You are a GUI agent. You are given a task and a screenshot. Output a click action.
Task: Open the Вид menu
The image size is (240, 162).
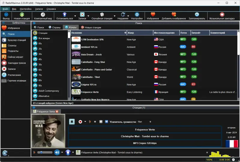coord(14,9)
